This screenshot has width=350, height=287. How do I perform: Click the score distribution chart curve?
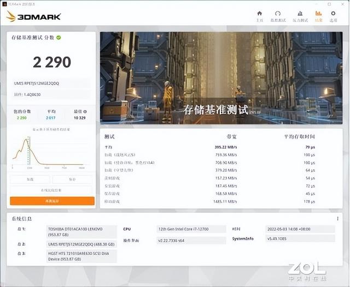(x=48, y=153)
